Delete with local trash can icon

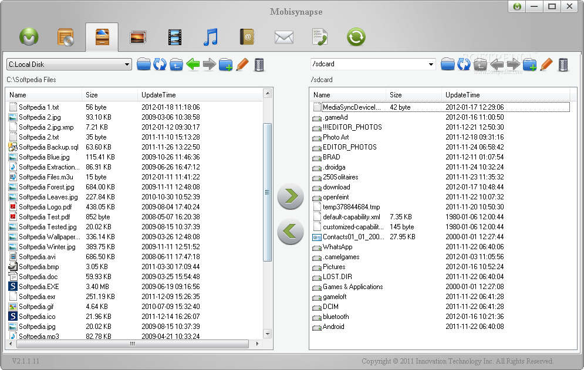coord(259,65)
